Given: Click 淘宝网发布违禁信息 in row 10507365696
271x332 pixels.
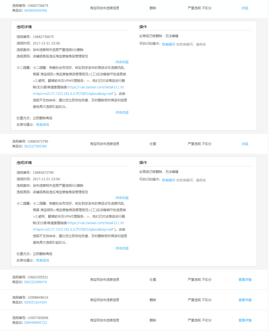Looking at the screenshot, I should coord(105,320).
